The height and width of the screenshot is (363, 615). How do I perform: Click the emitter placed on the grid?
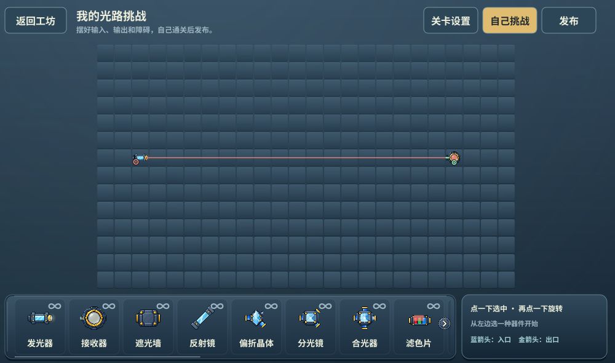coord(140,158)
